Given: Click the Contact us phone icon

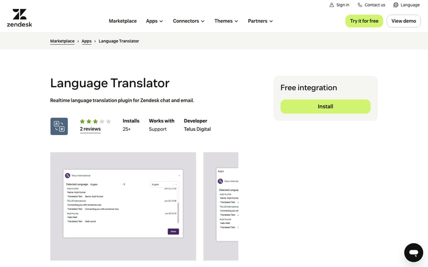Looking at the screenshot, I should point(360,5).
